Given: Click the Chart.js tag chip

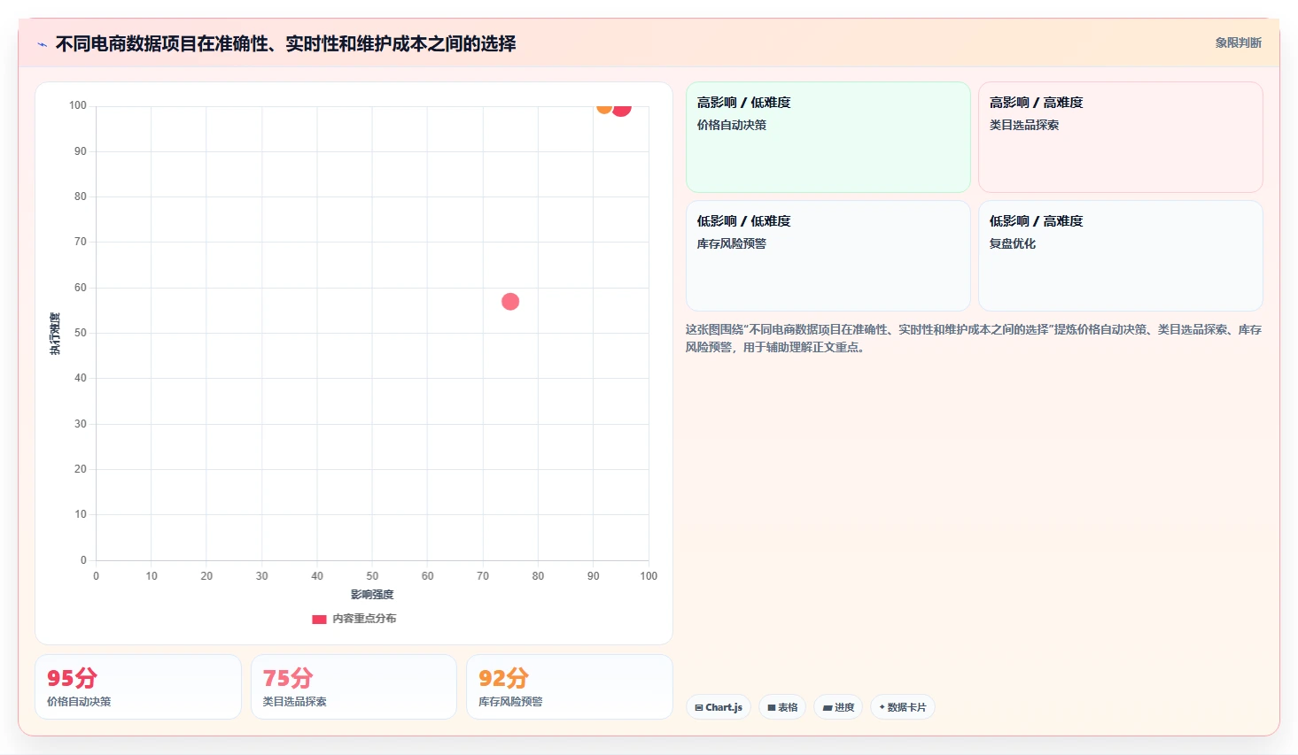Looking at the screenshot, I should click(719, 707).
